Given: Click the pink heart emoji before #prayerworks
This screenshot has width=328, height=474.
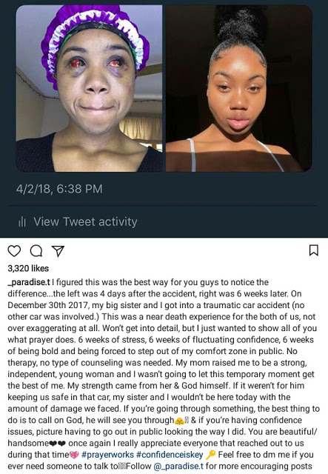Looking at the screenshot, I should click(x=74, y=455).
